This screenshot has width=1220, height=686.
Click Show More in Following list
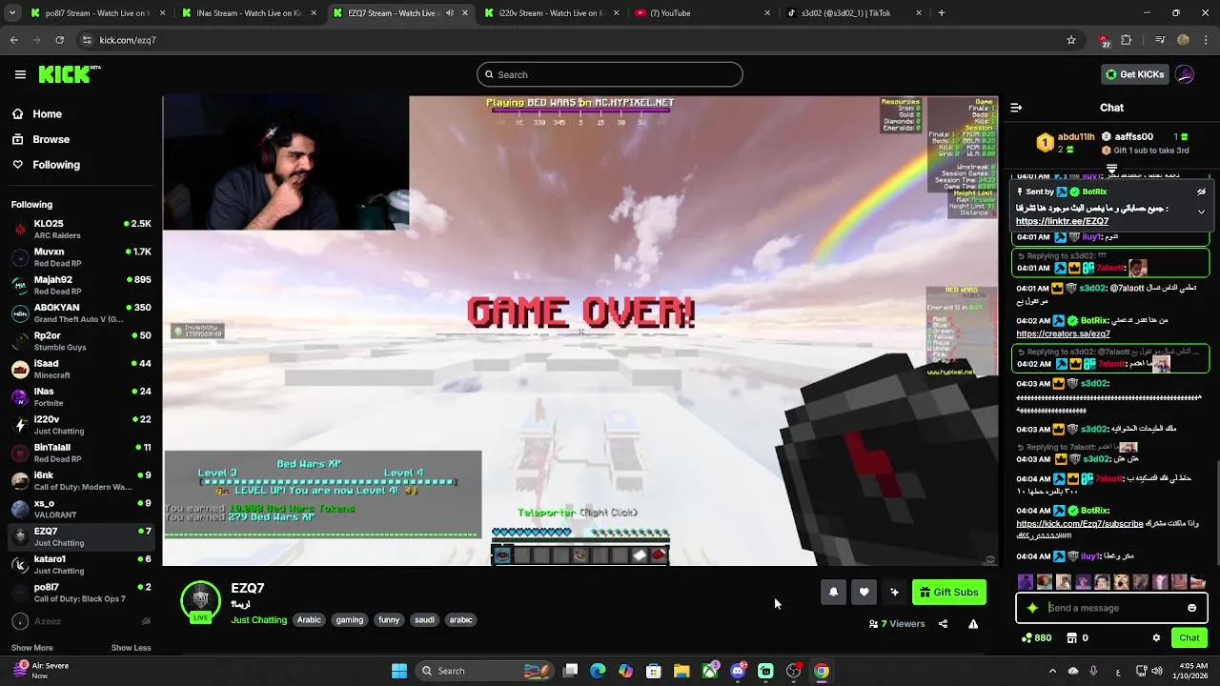pos(31,648)
